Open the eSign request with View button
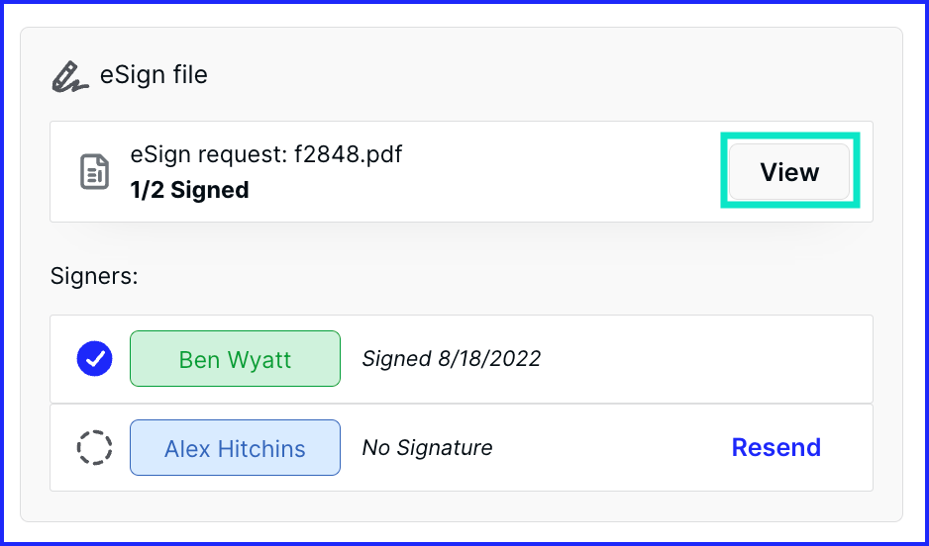 (x=789, y=171)
